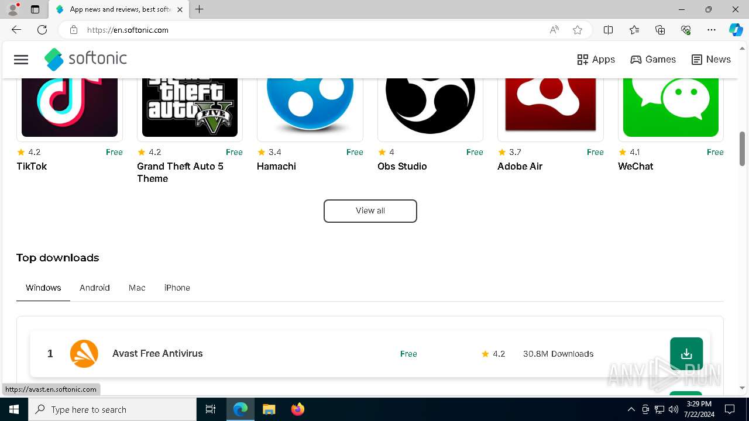Click the address bar URL
749x421 pixels.
128,30
